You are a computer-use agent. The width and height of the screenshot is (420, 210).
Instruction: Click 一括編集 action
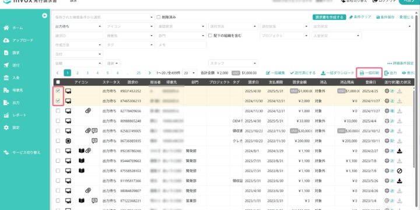pos(275,73)
